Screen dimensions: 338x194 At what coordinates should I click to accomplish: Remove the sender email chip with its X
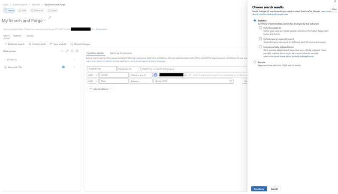click(x=190, y=75)
